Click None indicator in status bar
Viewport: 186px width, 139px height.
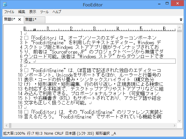pyautogui.click(x=49, y=133)
